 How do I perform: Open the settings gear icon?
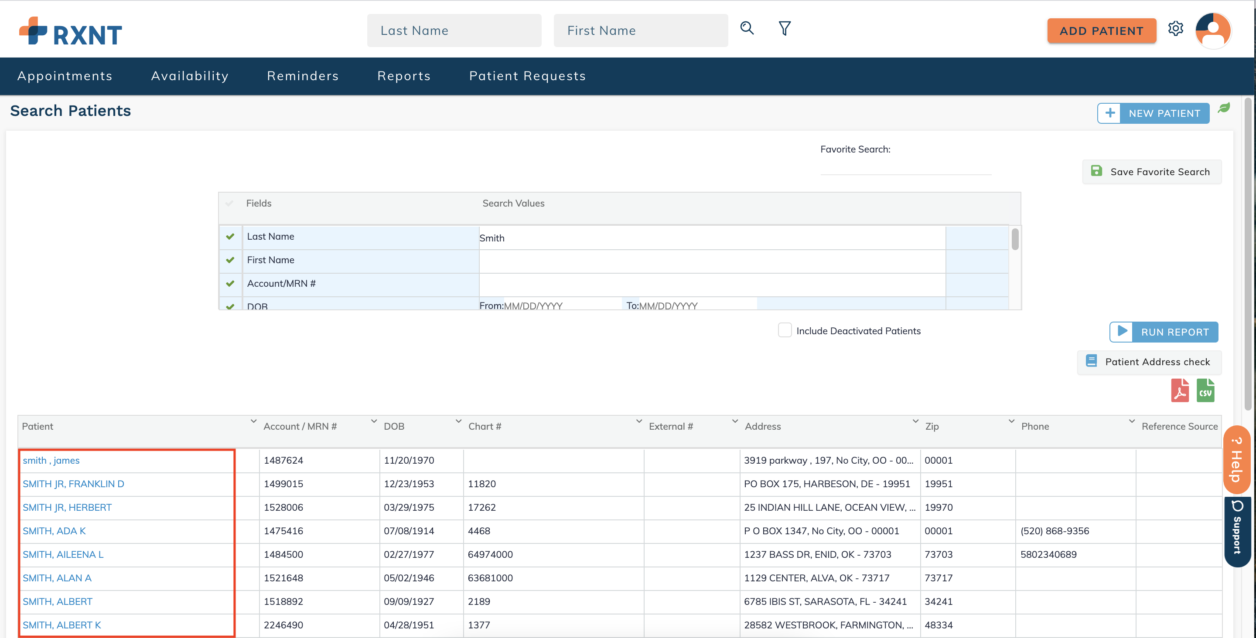[1176, 28]
